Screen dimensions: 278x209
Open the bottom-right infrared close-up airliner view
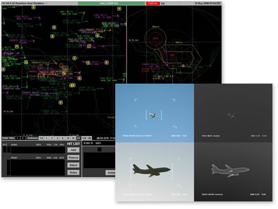click(234, 172)
